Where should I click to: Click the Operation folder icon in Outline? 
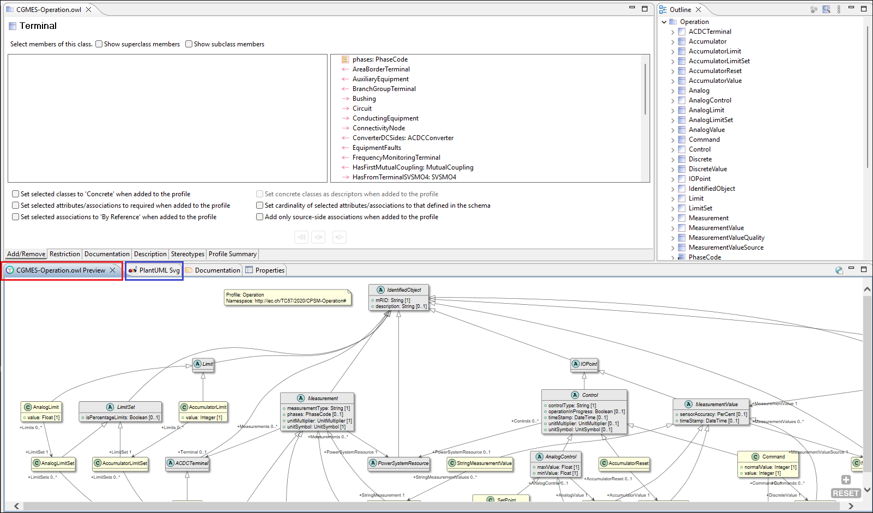click(x=673, y=22)
